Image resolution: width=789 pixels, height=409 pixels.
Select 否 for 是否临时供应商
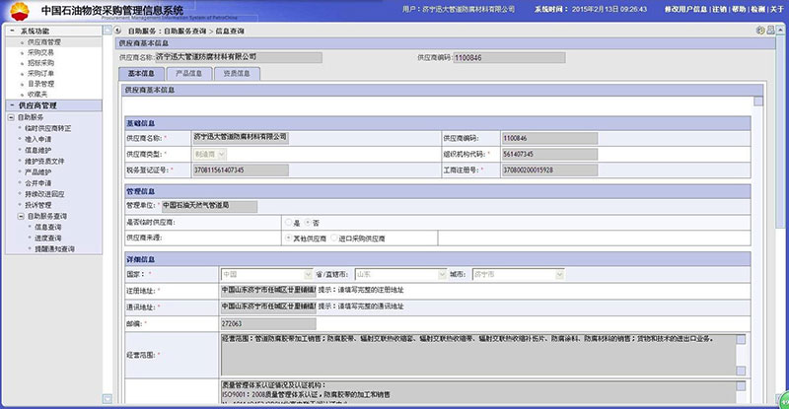(x=307, y=223)
